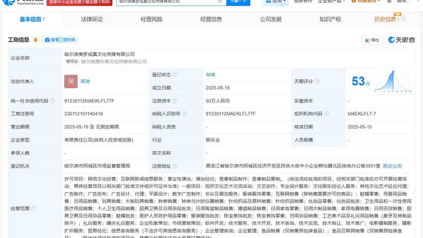Click the help icon next to 统一社会信用代码
The image size is (423, 238).
(52, 101)
